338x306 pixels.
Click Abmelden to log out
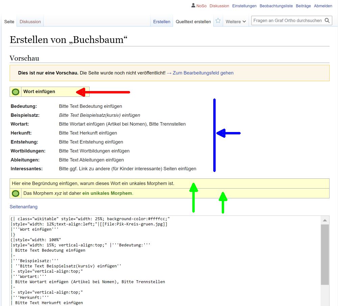click(323, 6)
